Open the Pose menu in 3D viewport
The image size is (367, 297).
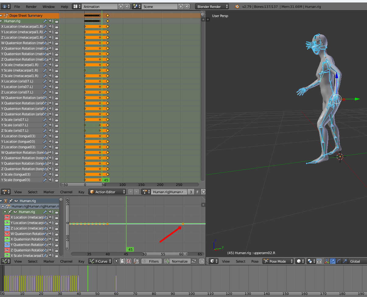click(255, 261)
